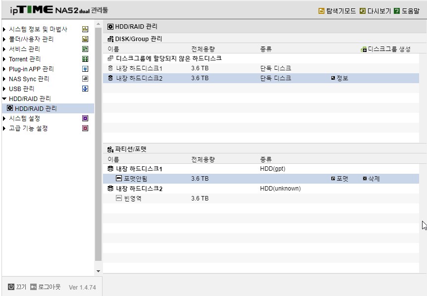Screen dimensions: 427x296
Task: Click the sidebar scrollbar down arrow
Action: [98, 271]
